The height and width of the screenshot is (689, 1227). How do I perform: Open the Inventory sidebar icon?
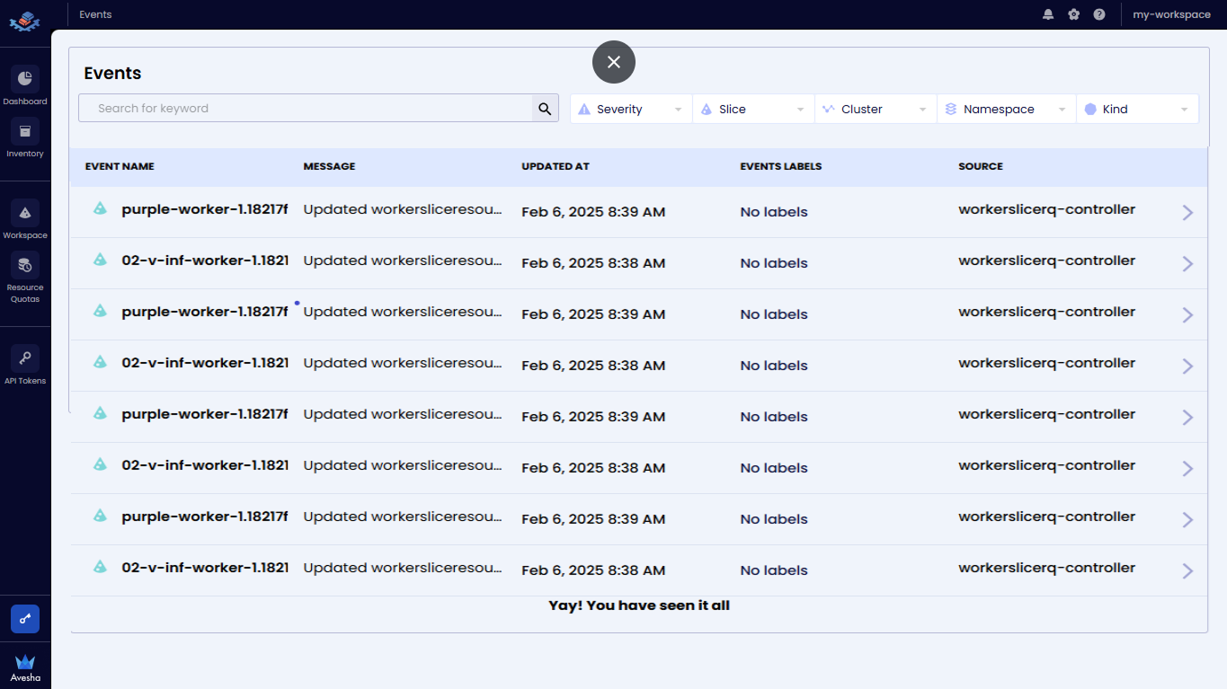point(25,133)
